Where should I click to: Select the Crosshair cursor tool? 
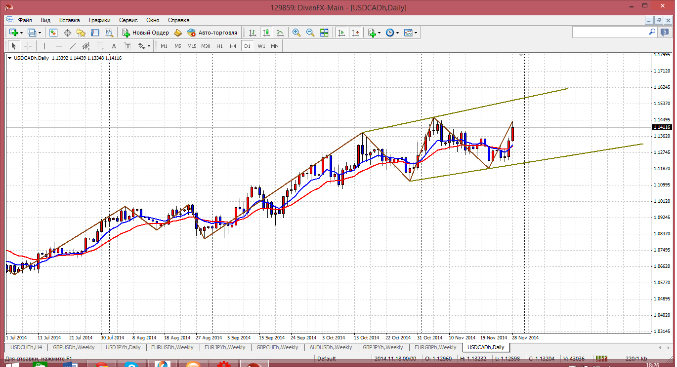28,46
